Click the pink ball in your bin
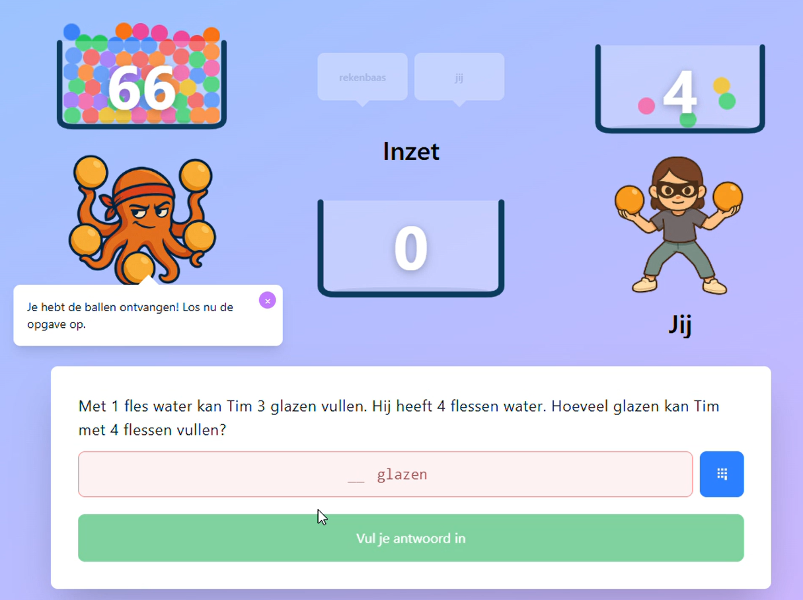 tap(646, 106)
